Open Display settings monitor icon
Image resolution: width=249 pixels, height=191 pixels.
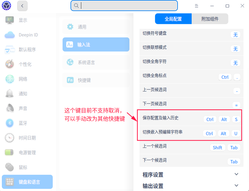[10, 20]
